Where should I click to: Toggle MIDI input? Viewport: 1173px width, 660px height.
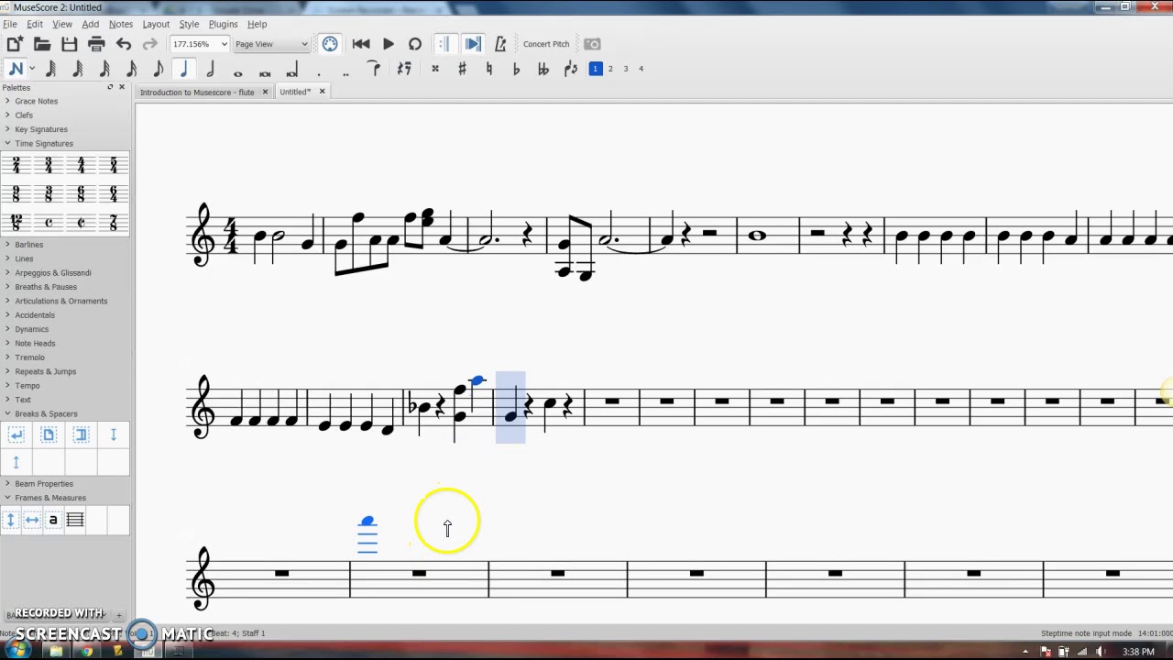click(330, 44)
